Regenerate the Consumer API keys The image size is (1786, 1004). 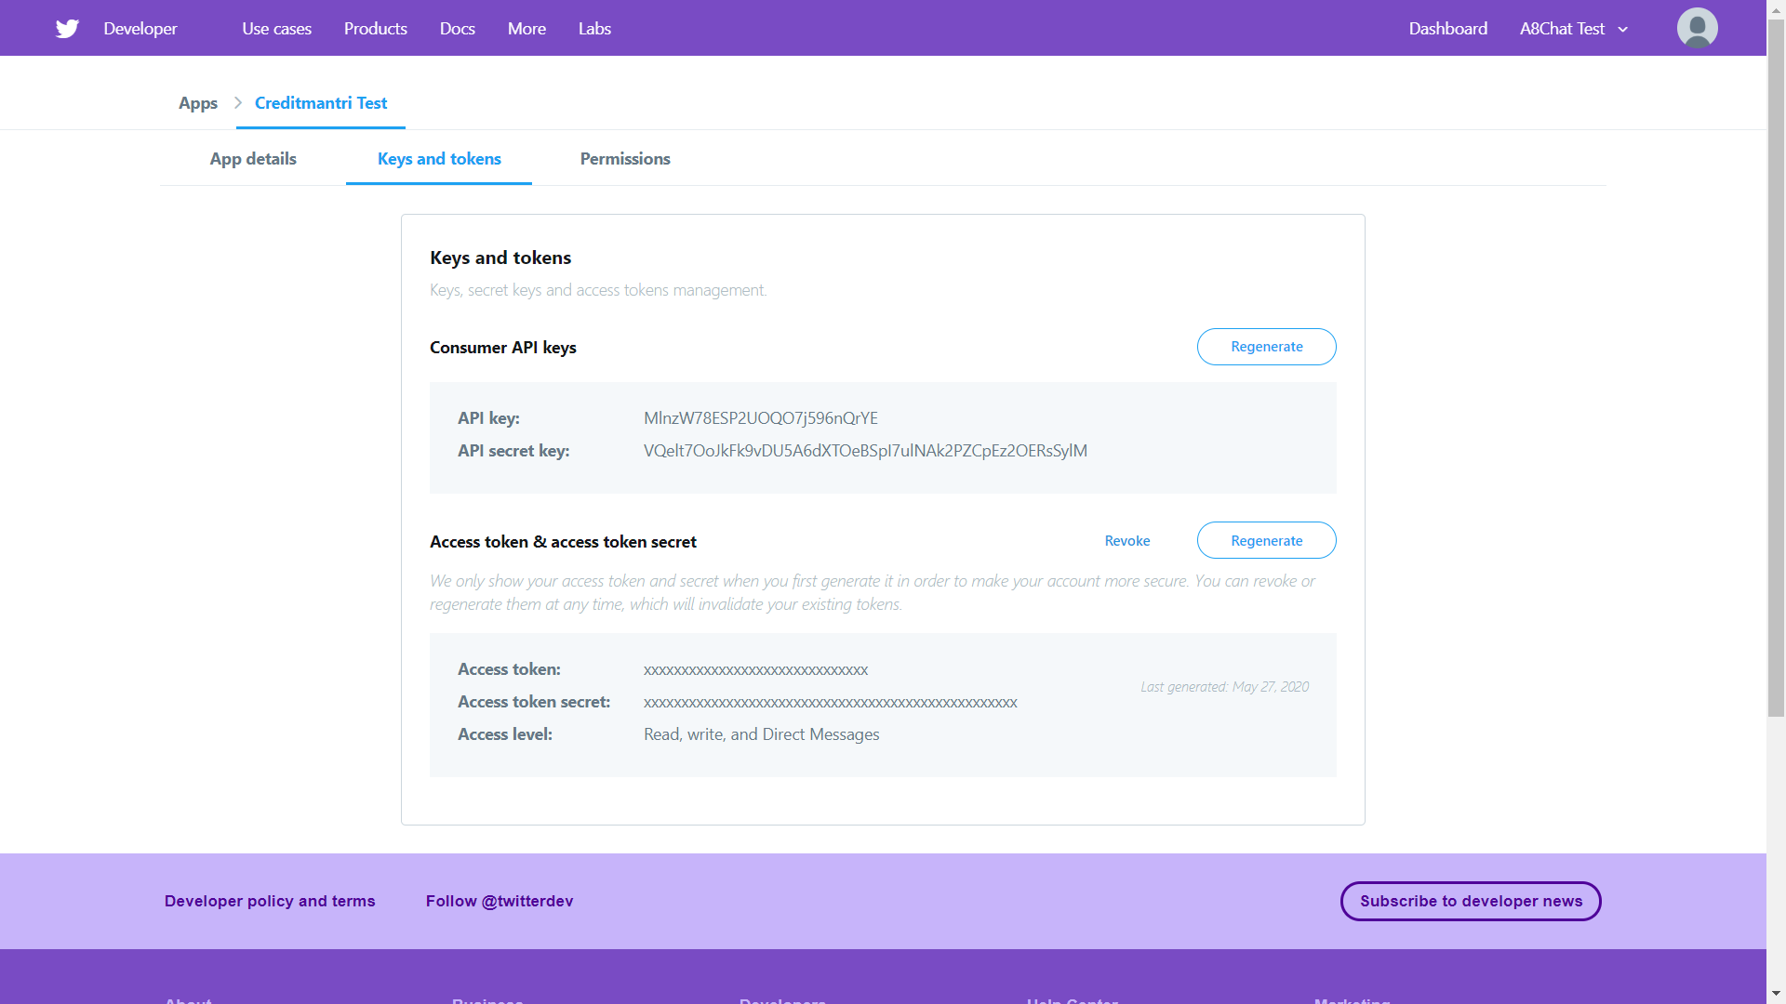click(1266, 347)
